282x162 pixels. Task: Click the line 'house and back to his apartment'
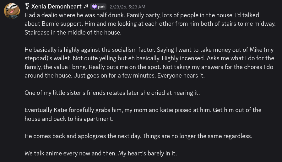click(x=69, y=119)
